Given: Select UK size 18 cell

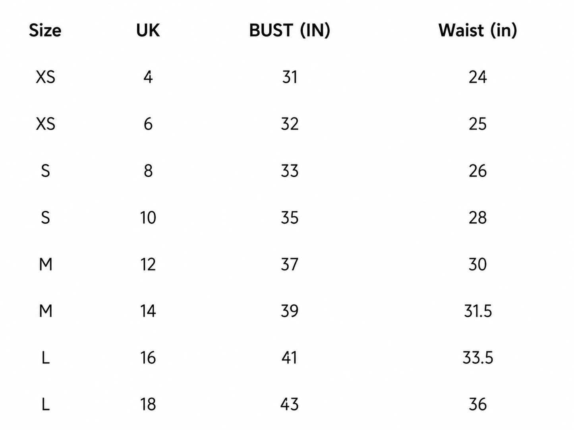Looking at the screenshot, I should click(148, 405).
